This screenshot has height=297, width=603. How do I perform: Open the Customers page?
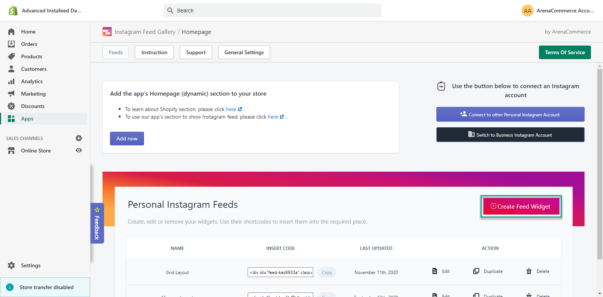pyautogui.click(x=34, y=69)
